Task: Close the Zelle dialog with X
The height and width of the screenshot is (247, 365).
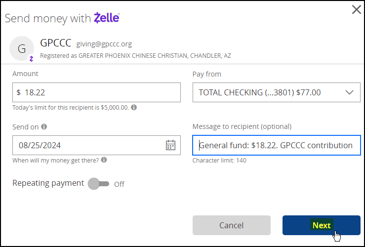Action: tap(357, 9)
